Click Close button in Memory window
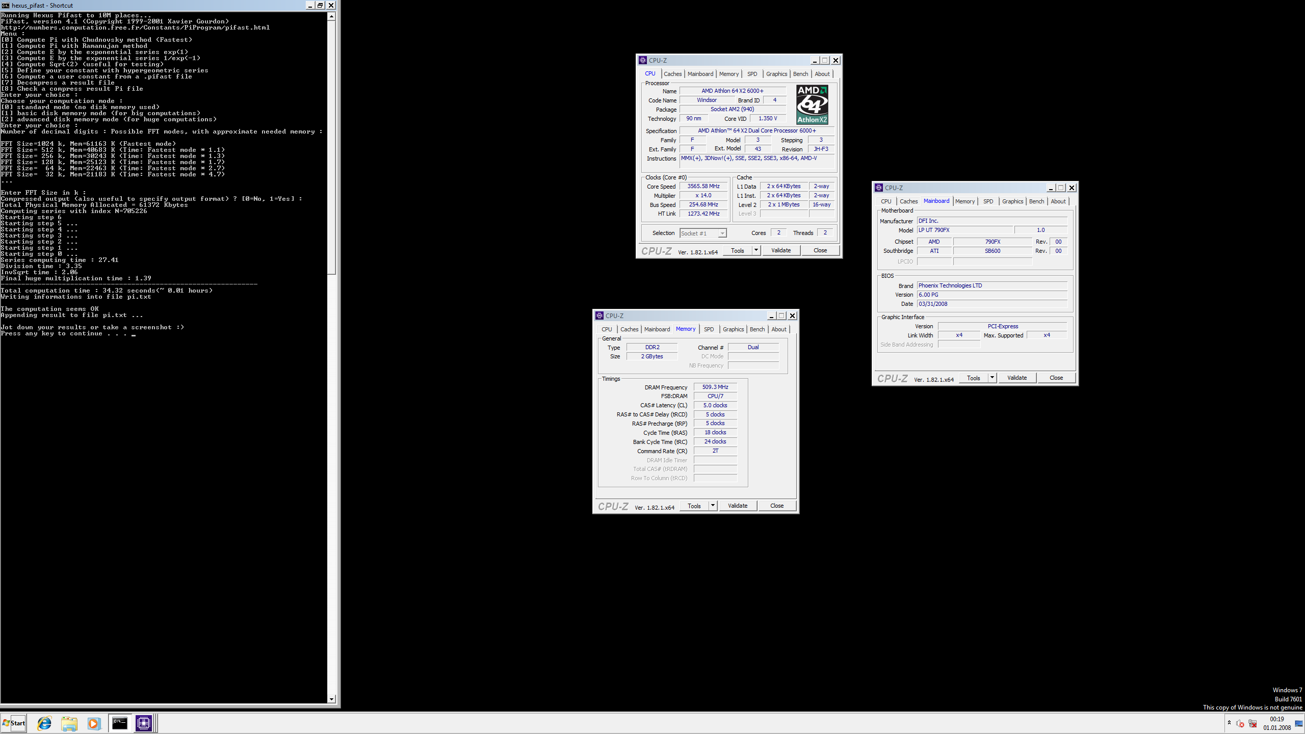 pyautogui.click(x=777, y=506)
